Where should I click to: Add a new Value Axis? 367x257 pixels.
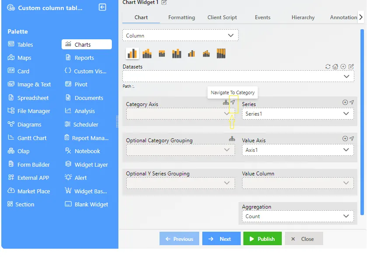[x=345, y=138]
